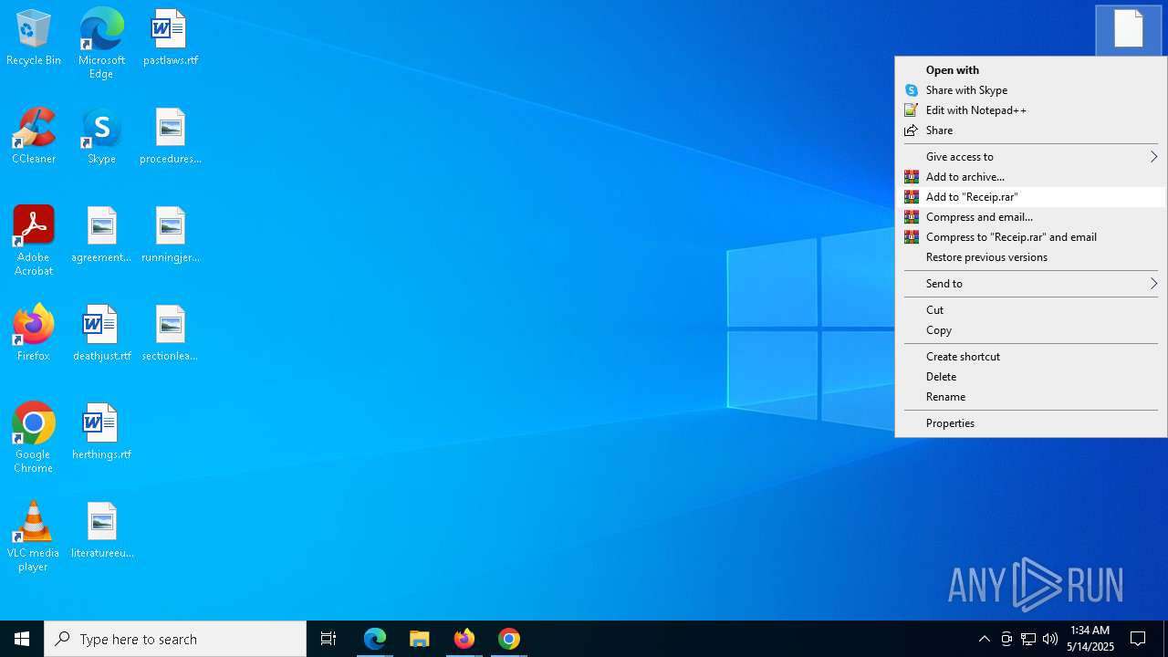This screenshot has width=1168, height=657.
Task: Launch Firefox from the taskbar
Action: coord(464,639)
